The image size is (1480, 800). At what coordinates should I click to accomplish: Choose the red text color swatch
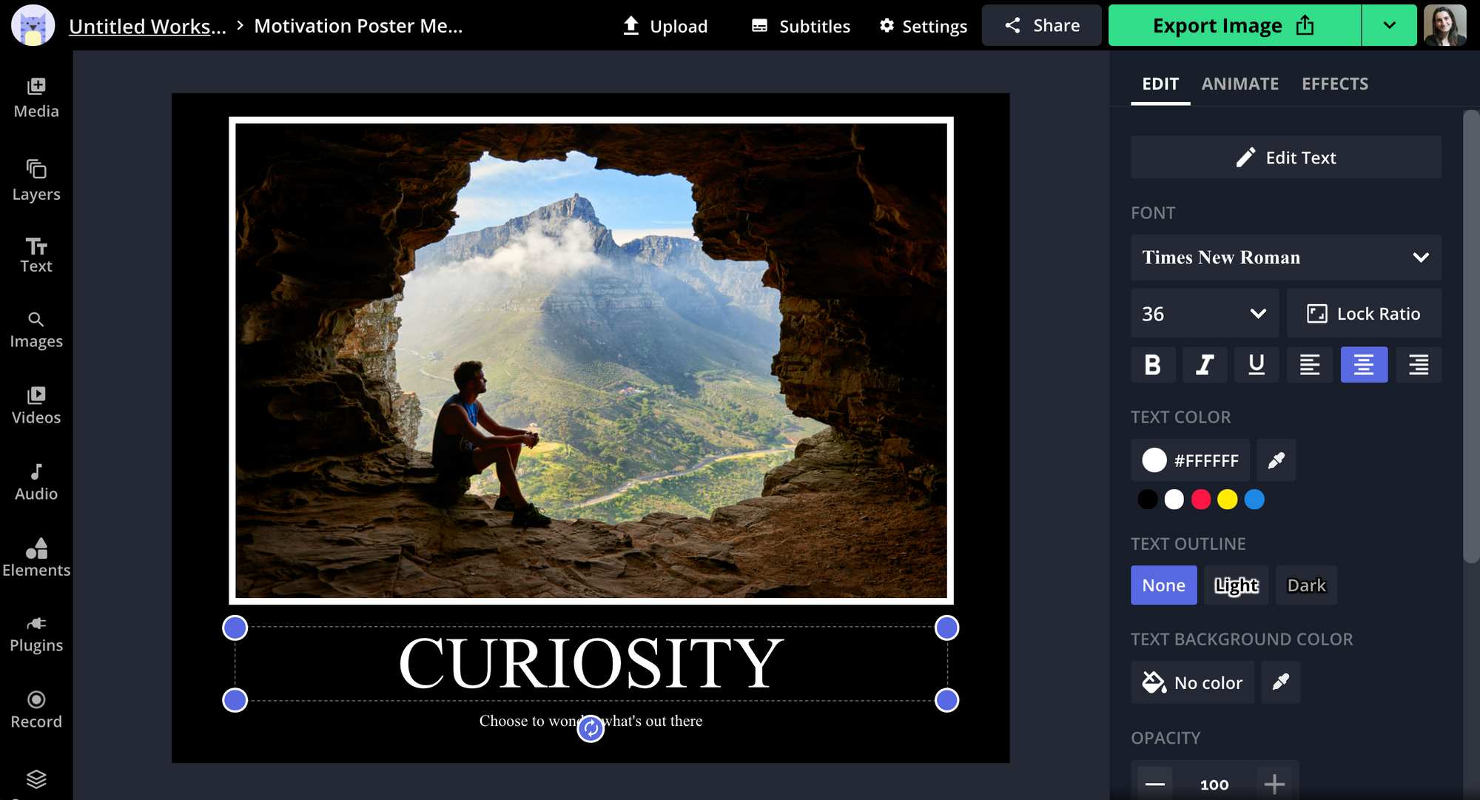click(x=1201, y=500)
